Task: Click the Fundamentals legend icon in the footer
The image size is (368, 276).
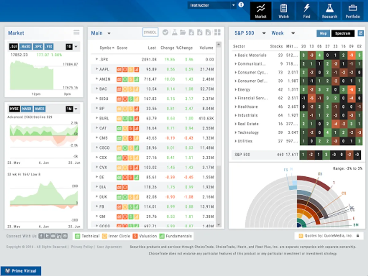Action: 162,236
